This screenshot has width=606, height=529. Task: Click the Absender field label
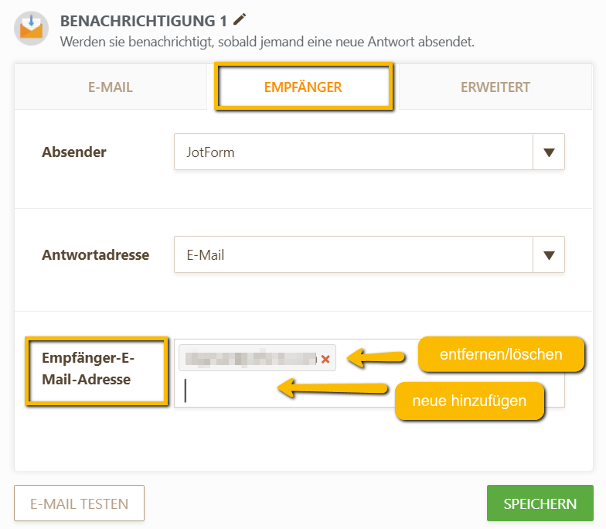(74, 152)
